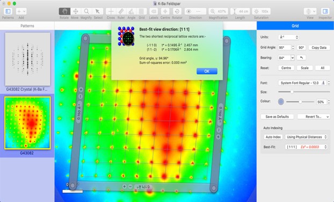The image size is (334, 202).
Task: Click the Auto Index button
Action: pos(273,137)
